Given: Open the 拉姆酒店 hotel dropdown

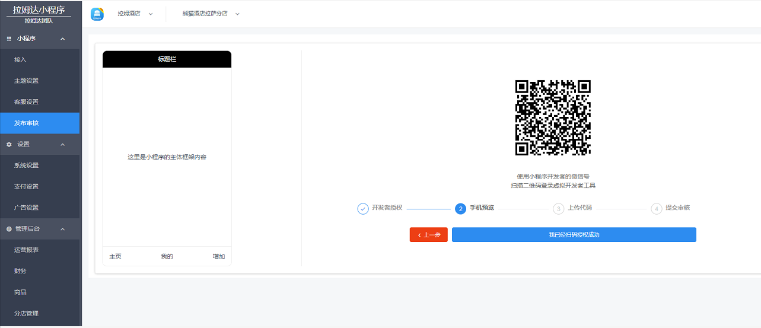Looking at the screenshot, I should pyautogui.click(x=135, y=14).
